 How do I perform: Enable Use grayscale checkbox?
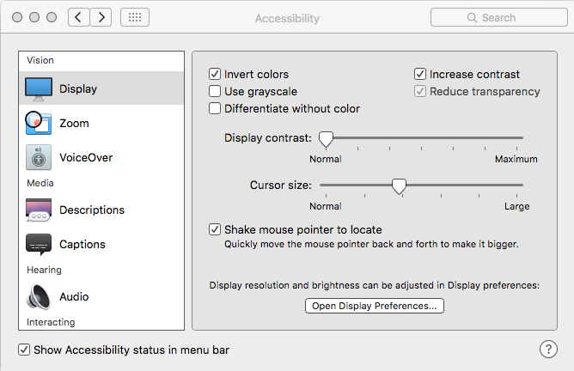coord(215,92)
